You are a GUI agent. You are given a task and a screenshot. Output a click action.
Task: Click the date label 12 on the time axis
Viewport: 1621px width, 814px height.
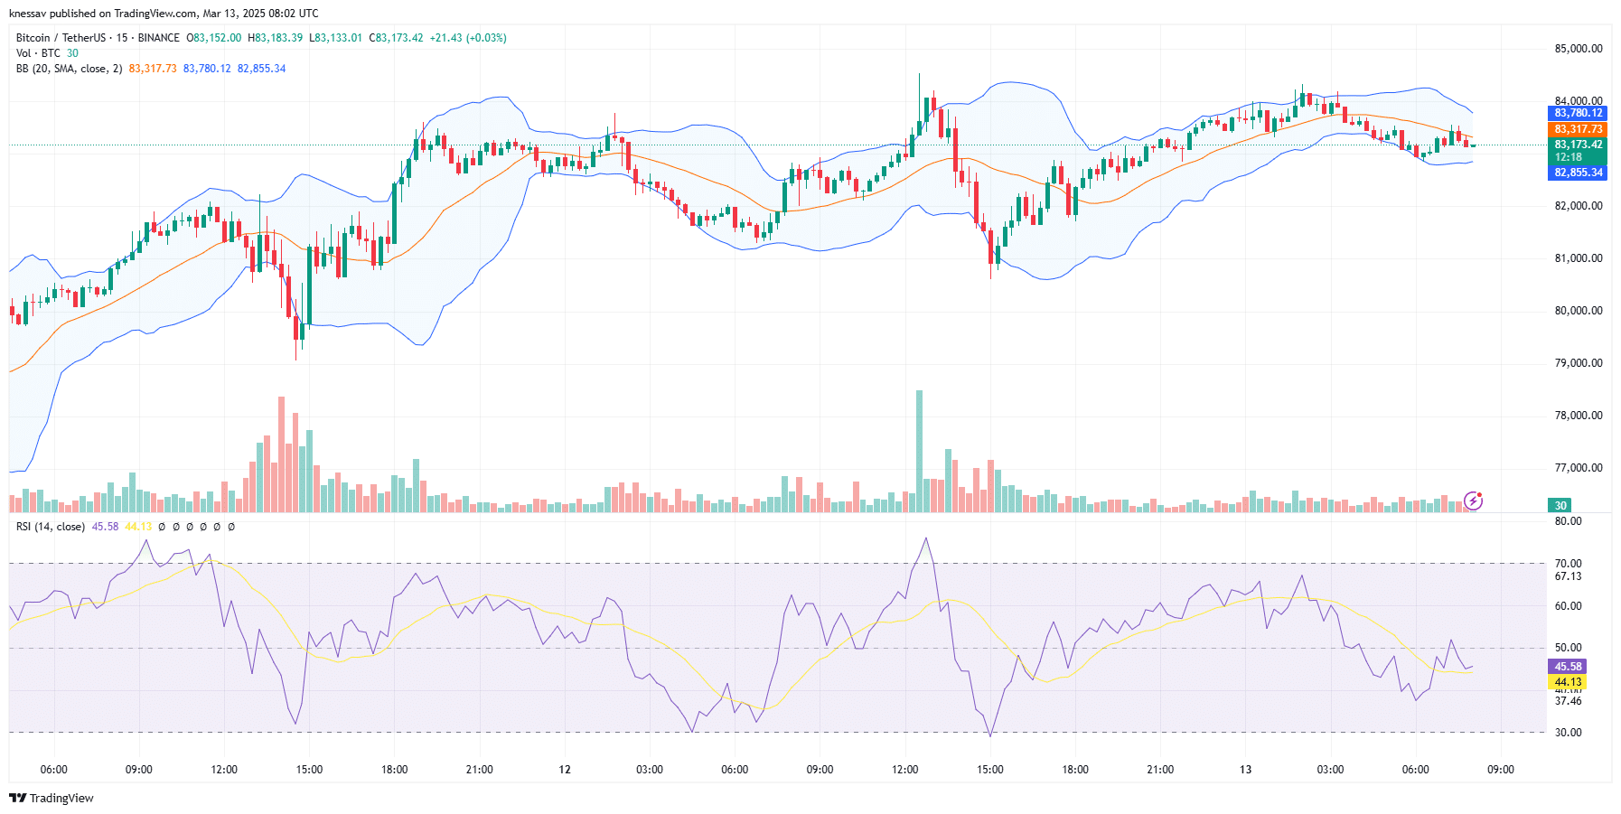coord(565,770)
